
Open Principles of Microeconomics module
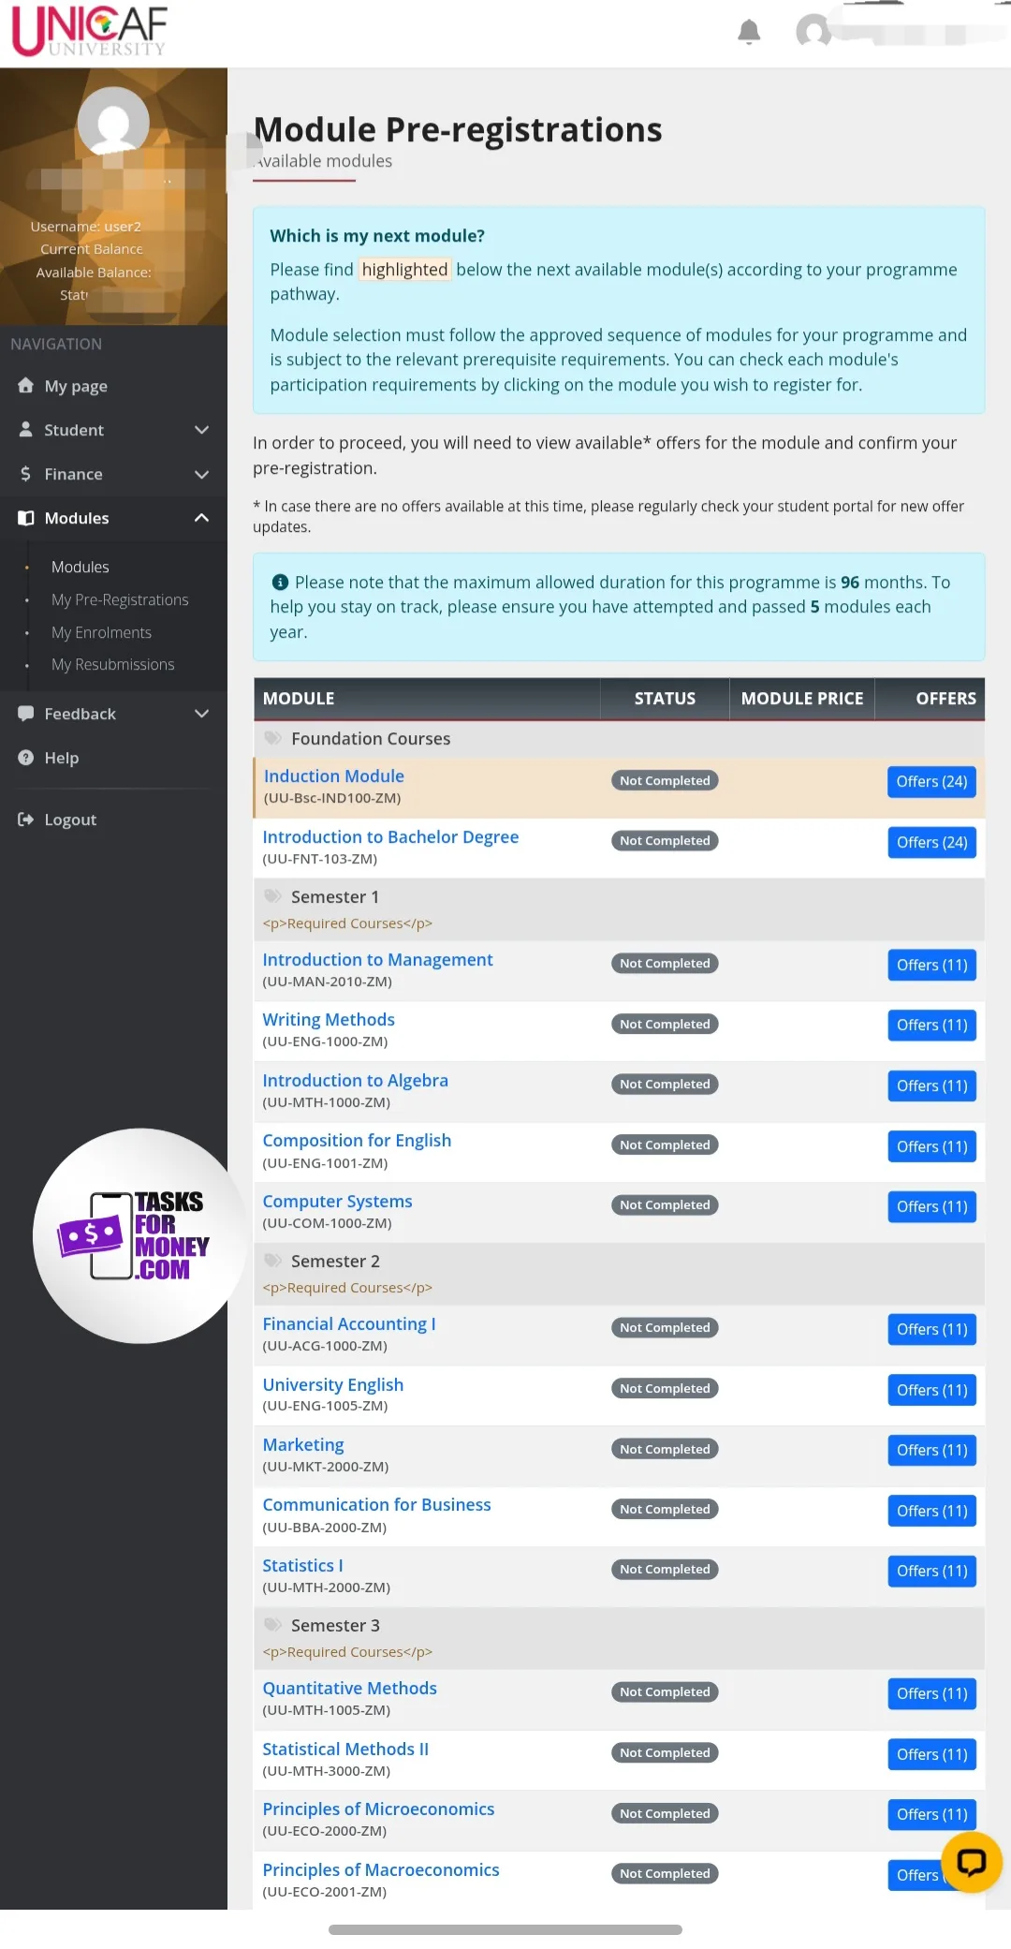[x=378, y=1809]
